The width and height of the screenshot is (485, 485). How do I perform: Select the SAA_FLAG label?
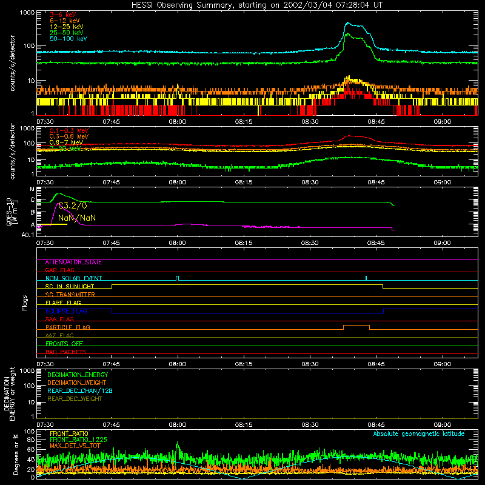pyautogui.click(x=59, y=319)
